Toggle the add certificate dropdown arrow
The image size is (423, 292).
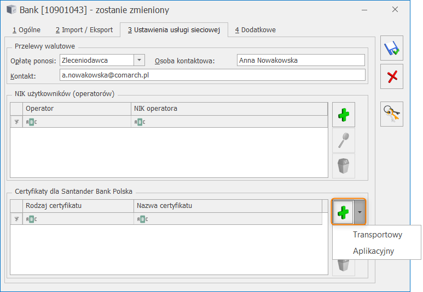click(360, 212)
